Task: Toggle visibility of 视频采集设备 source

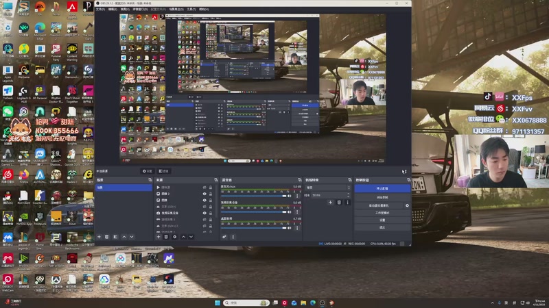Action: 205,213
